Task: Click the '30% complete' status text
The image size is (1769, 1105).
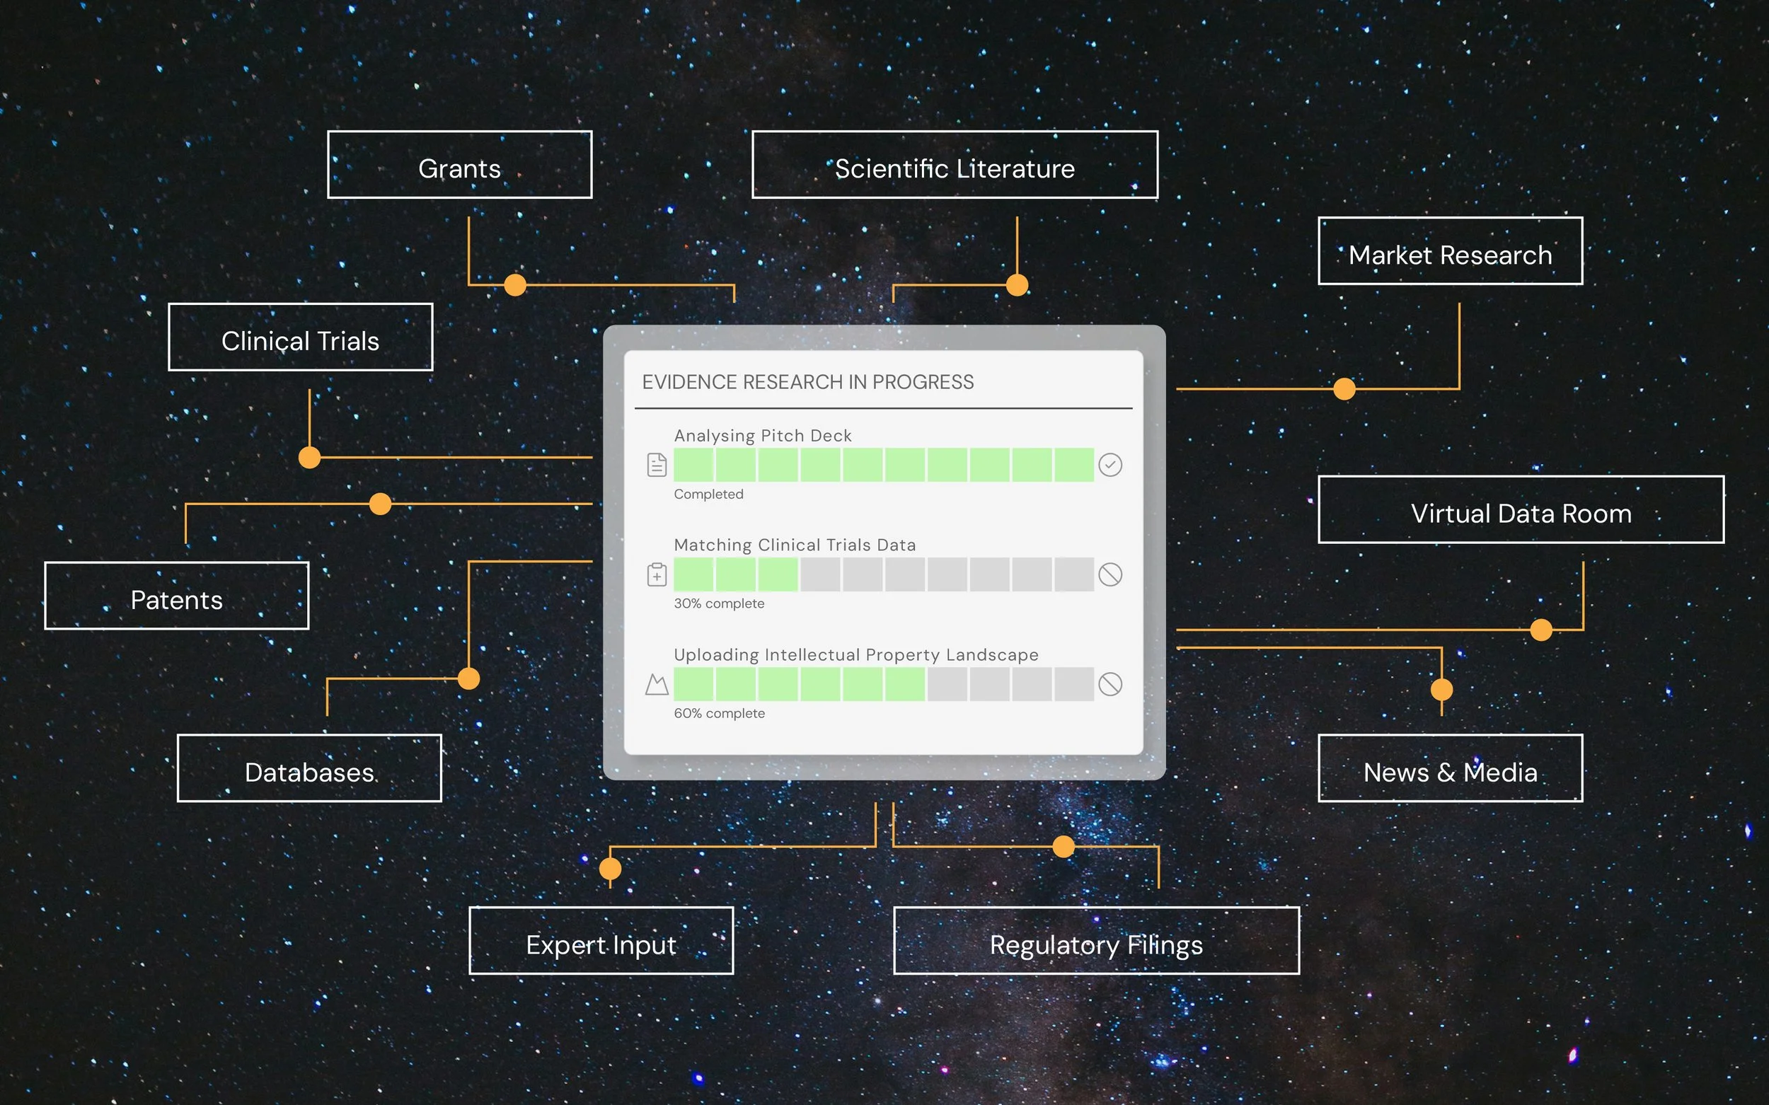Action: click(x=720, y=603)
